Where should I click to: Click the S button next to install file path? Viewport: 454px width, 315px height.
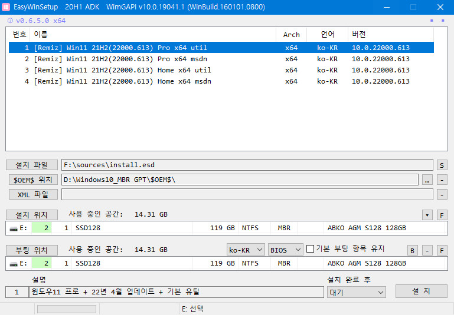click(x=442, y=165)
